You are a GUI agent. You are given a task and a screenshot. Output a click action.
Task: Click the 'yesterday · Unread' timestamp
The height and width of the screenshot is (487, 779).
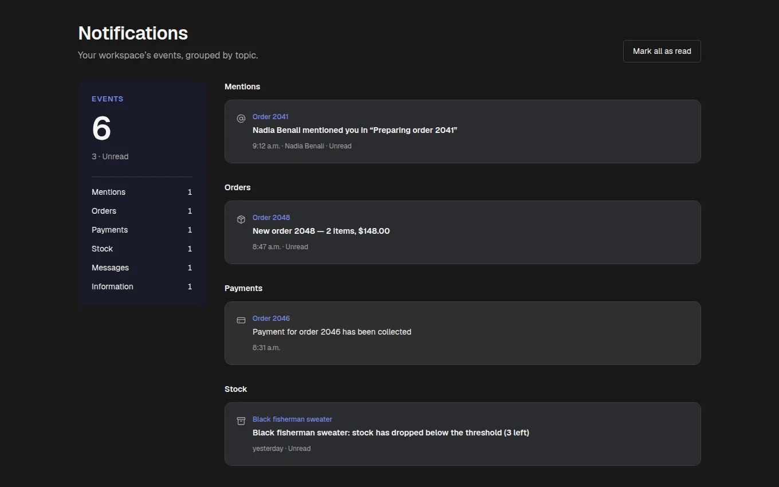tap(281, 449)
